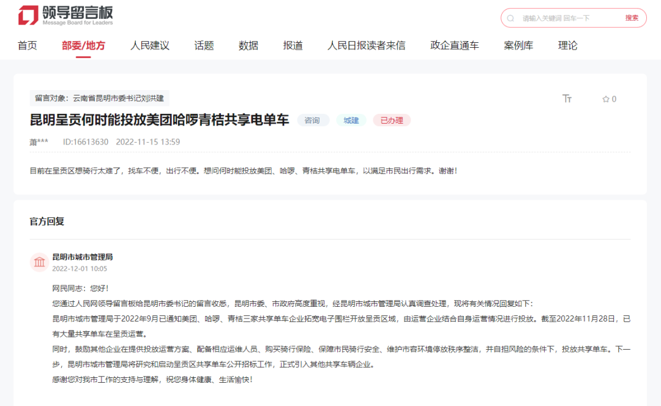Click the search magnifier icon
Image resolution: width=661 pixels, height=406 pixels.
click(510, 18)
